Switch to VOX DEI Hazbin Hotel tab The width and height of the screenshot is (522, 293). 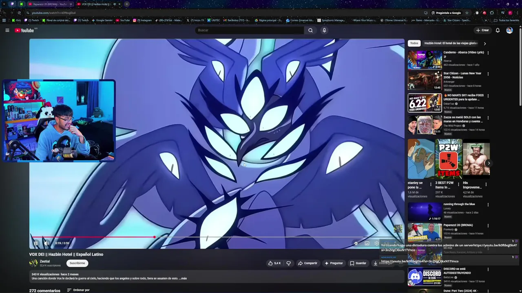tap(96, 4)
